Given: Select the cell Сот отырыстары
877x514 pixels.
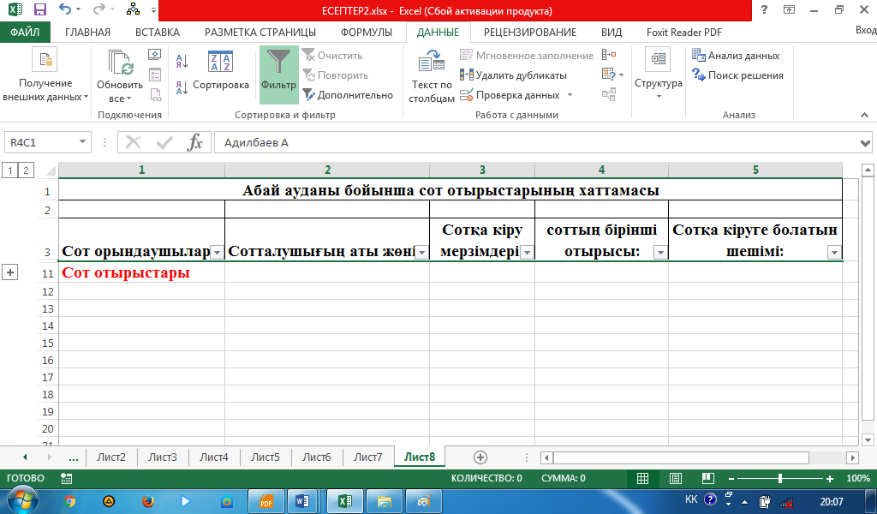Looking at the screenshot, I should tap(141, 272).
